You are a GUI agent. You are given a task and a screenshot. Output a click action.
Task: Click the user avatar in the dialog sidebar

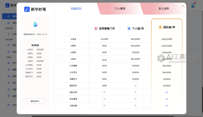coord(35,24)
